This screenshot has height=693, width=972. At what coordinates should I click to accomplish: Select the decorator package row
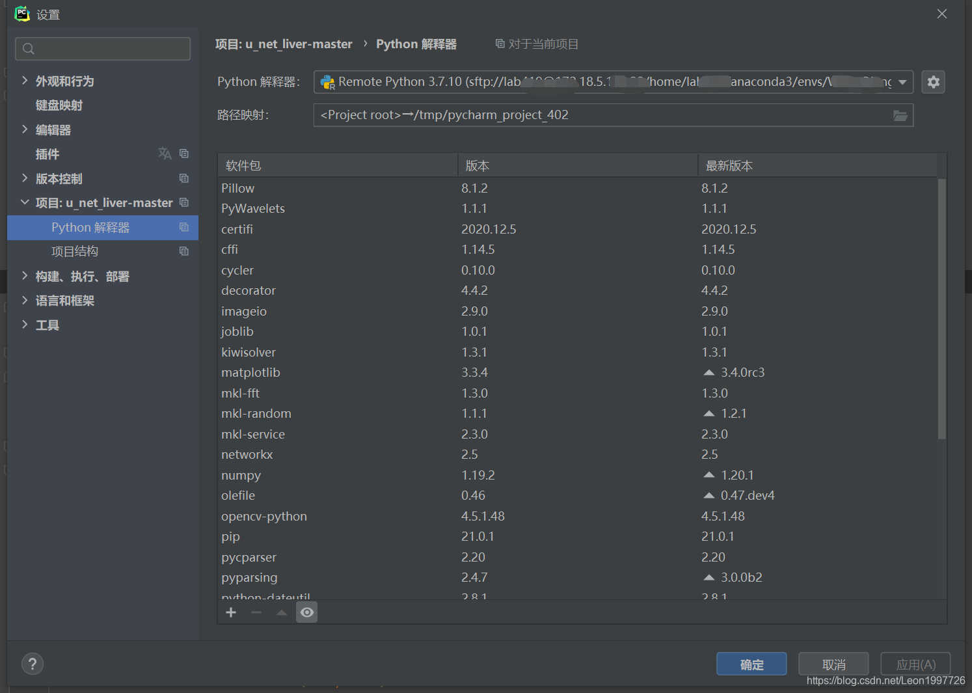(x=578, y=290)
